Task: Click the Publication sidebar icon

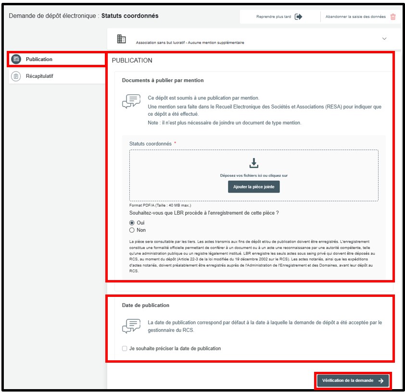Action: tap(16, 59)
